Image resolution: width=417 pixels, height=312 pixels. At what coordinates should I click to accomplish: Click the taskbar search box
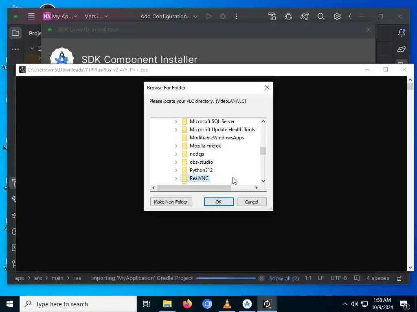(78, 304)
